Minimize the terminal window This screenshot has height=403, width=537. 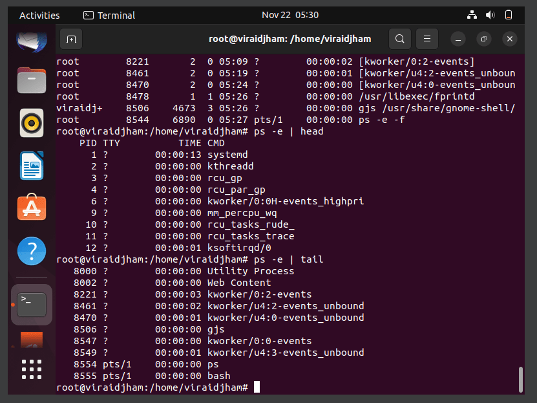tap(458, 39)
